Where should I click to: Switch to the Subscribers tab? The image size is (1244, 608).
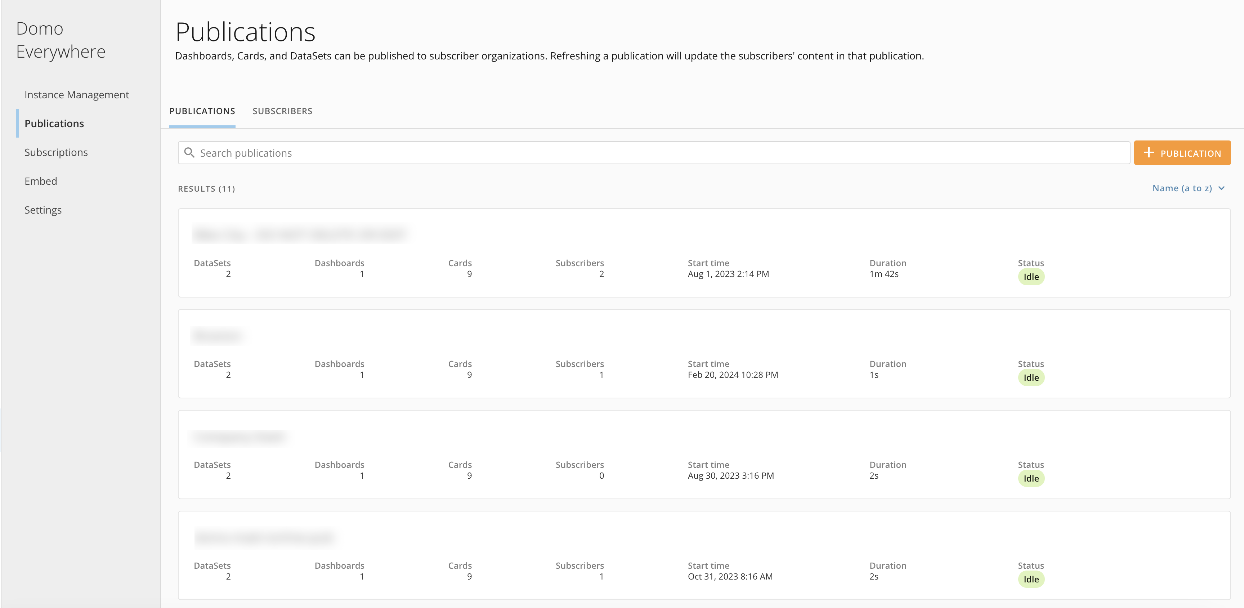(282, 111)
